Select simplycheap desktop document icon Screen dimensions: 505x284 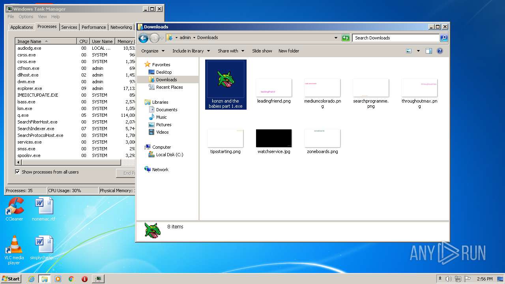click(44, 248)
